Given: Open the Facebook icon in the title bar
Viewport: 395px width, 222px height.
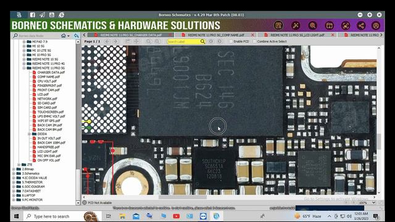Looking at the screenshot, I should pyautogui.click(x=33, y=15).
